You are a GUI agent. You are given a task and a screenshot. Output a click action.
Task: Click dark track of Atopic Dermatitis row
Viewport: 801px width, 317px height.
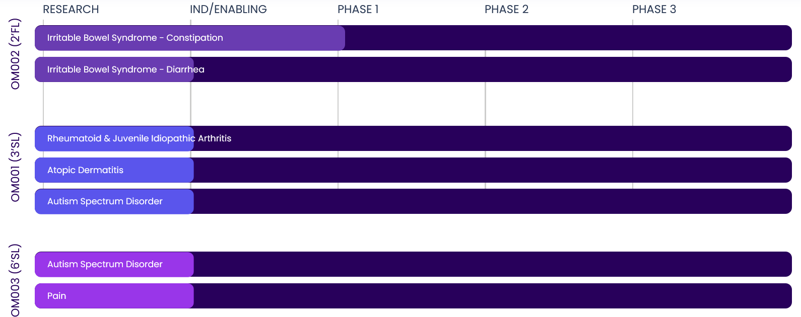493,170
